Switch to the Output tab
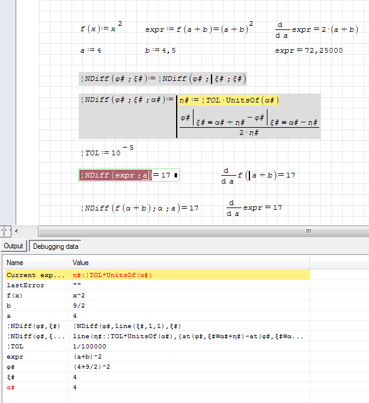 tap(13, 246)
